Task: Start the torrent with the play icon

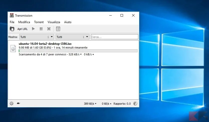Action: [x=33, y=29]
